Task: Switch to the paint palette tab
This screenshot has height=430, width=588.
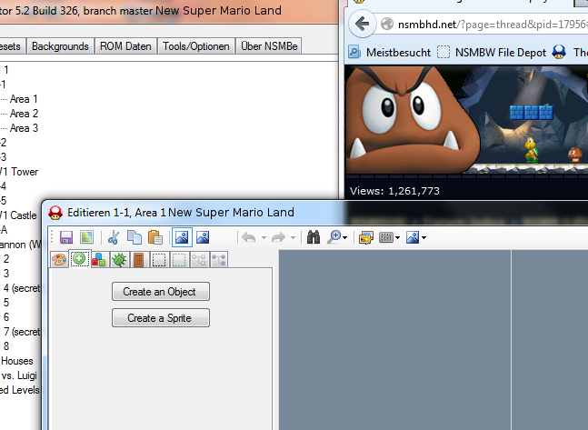Action: click(59, 260)
